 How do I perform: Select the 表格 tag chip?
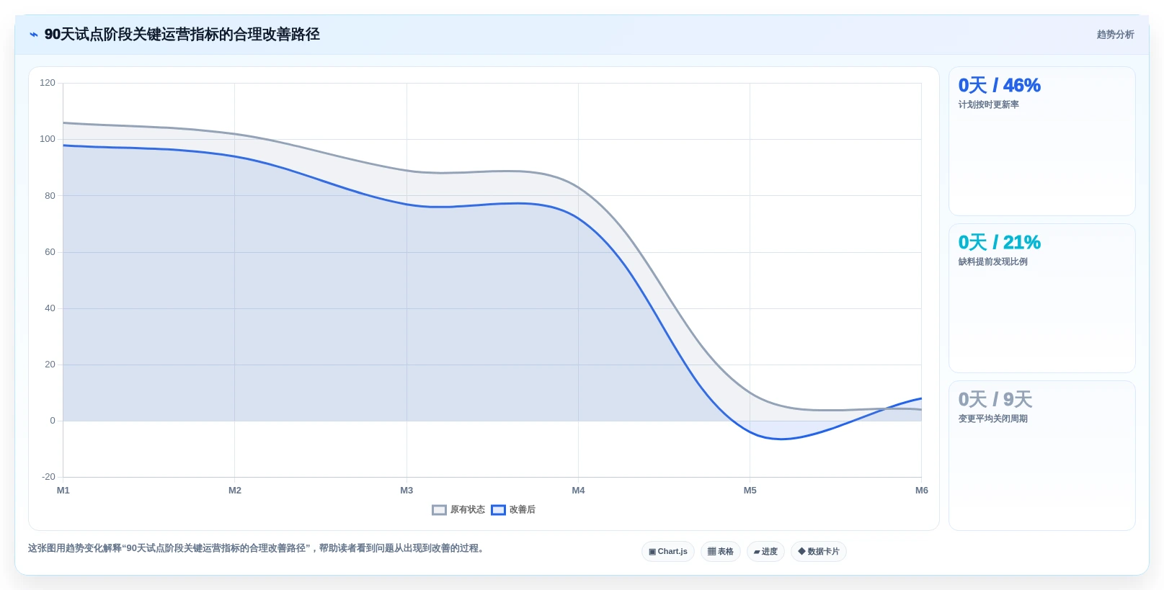[721, 552]
